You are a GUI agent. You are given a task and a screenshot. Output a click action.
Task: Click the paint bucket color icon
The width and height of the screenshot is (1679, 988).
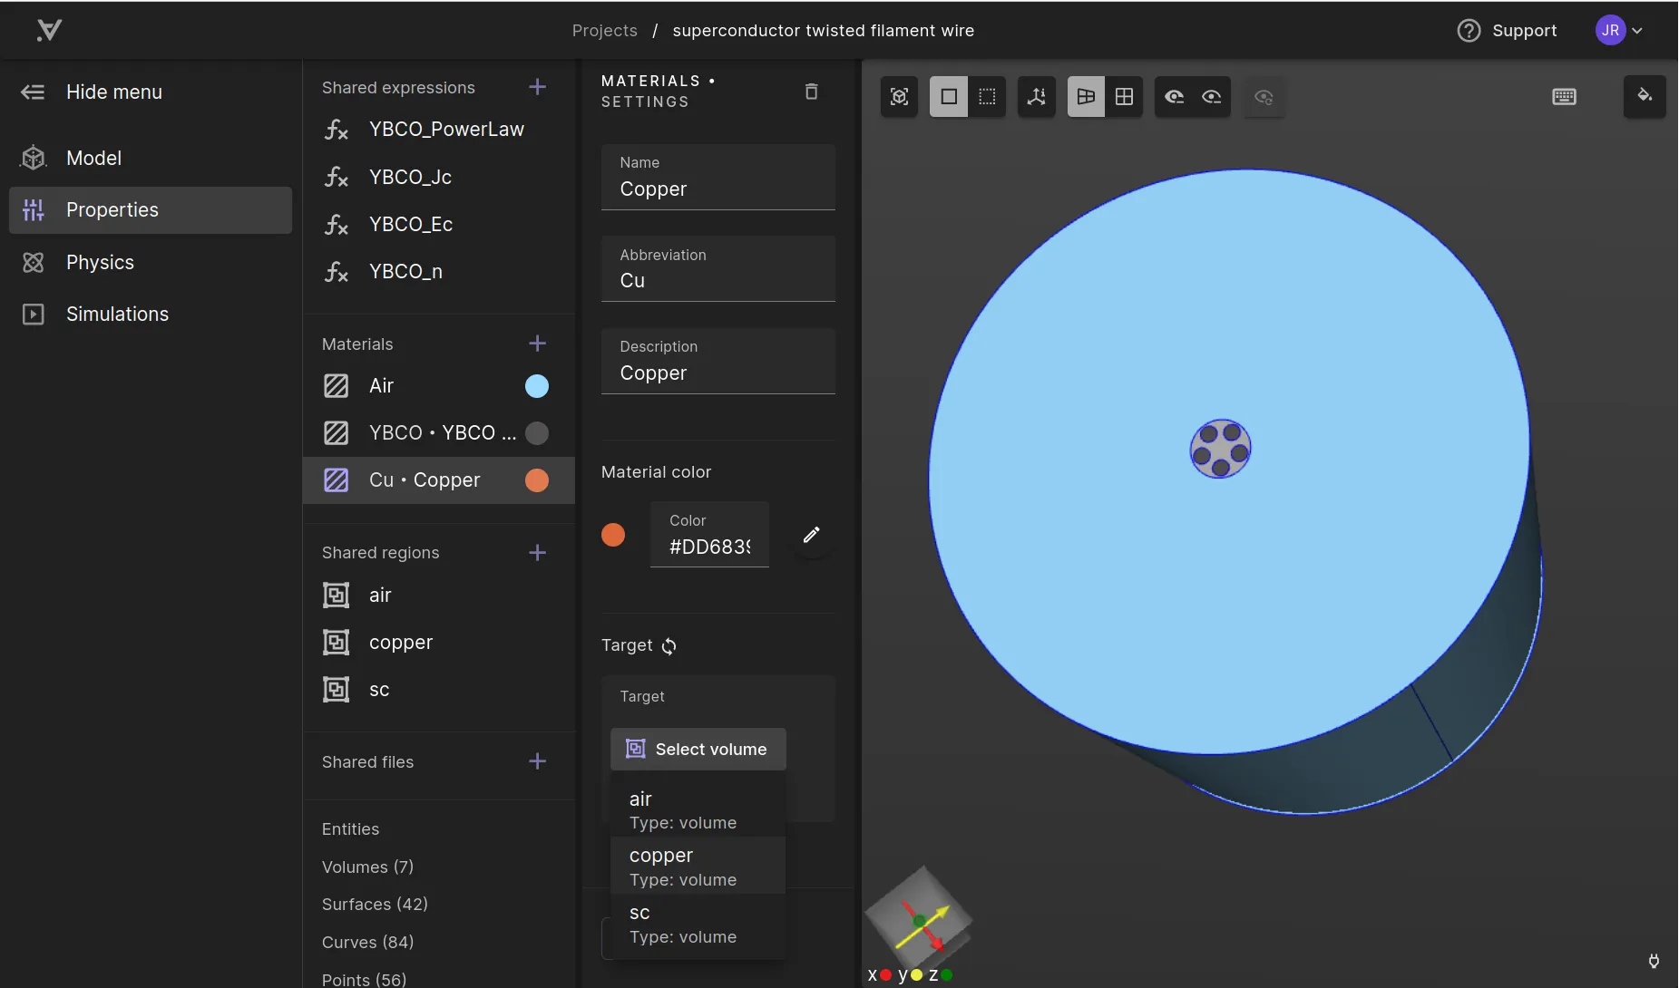(1645, 95)
